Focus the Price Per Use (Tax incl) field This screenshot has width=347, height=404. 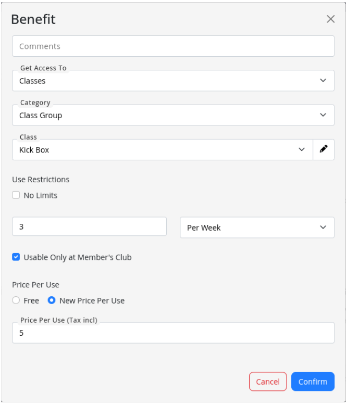[x=173, y=333]
